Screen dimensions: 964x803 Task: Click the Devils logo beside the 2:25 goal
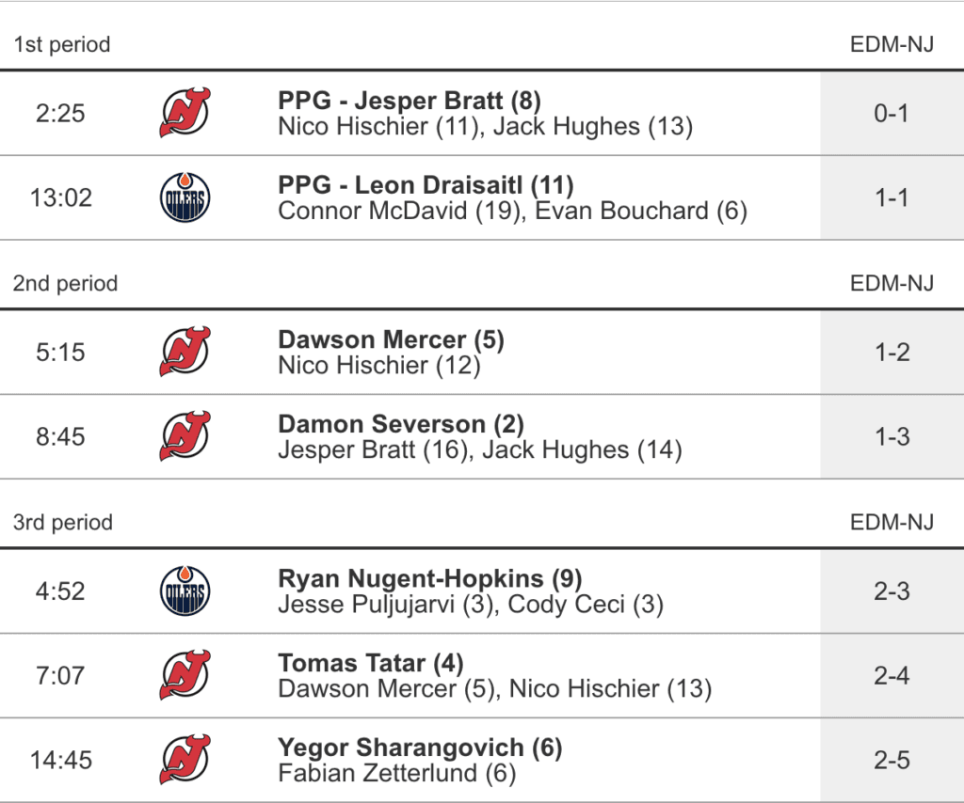click(x=185, y=113)
